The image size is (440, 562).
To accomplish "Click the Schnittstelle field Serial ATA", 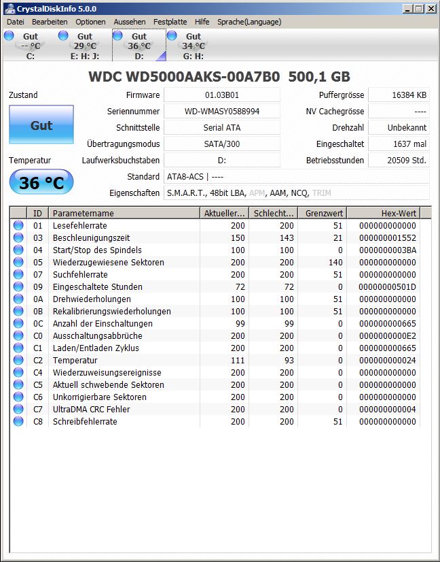I will tap(222, 128).
